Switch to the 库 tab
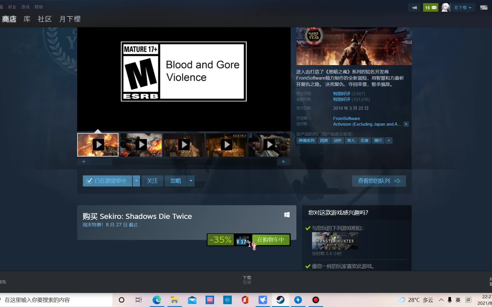 (x=27, y=19)
